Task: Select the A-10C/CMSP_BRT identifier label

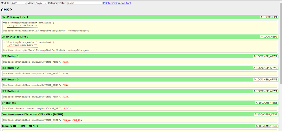Action: point(266,103)
